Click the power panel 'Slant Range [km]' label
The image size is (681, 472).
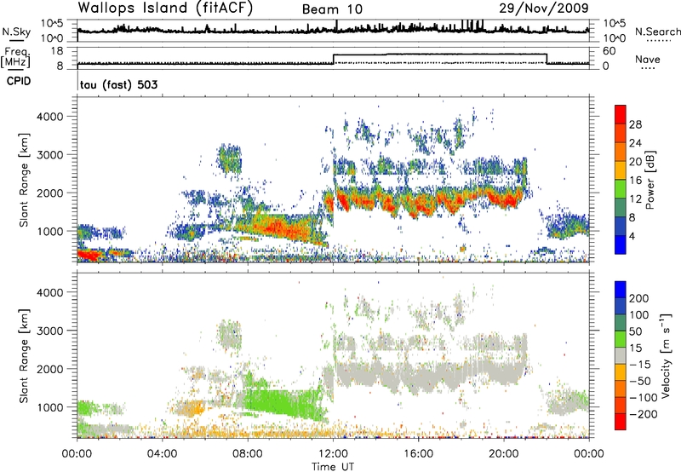pos(24,180)
